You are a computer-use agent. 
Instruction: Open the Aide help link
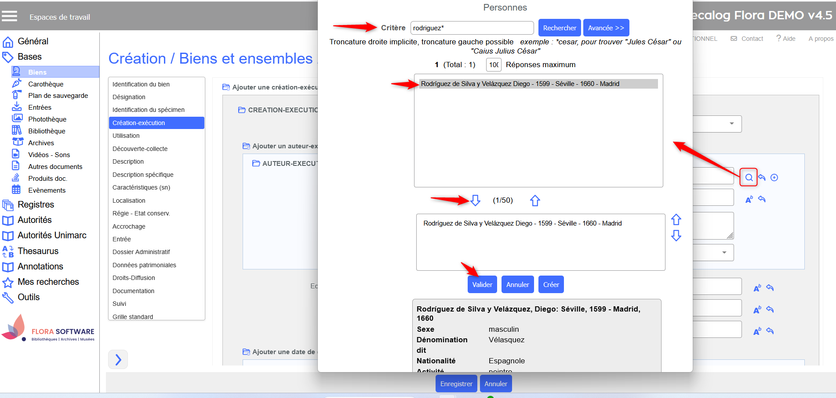click(x=786, y=39)
